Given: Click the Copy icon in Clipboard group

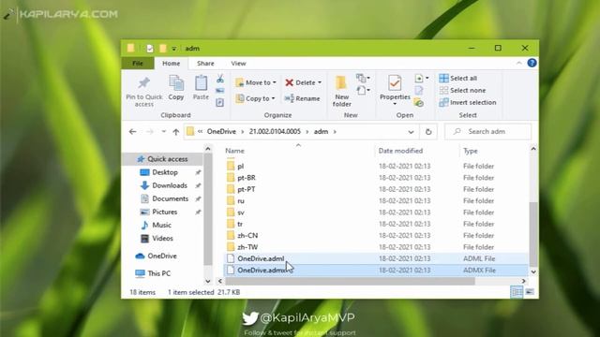Looking at the screenshot, I should 176,83.
